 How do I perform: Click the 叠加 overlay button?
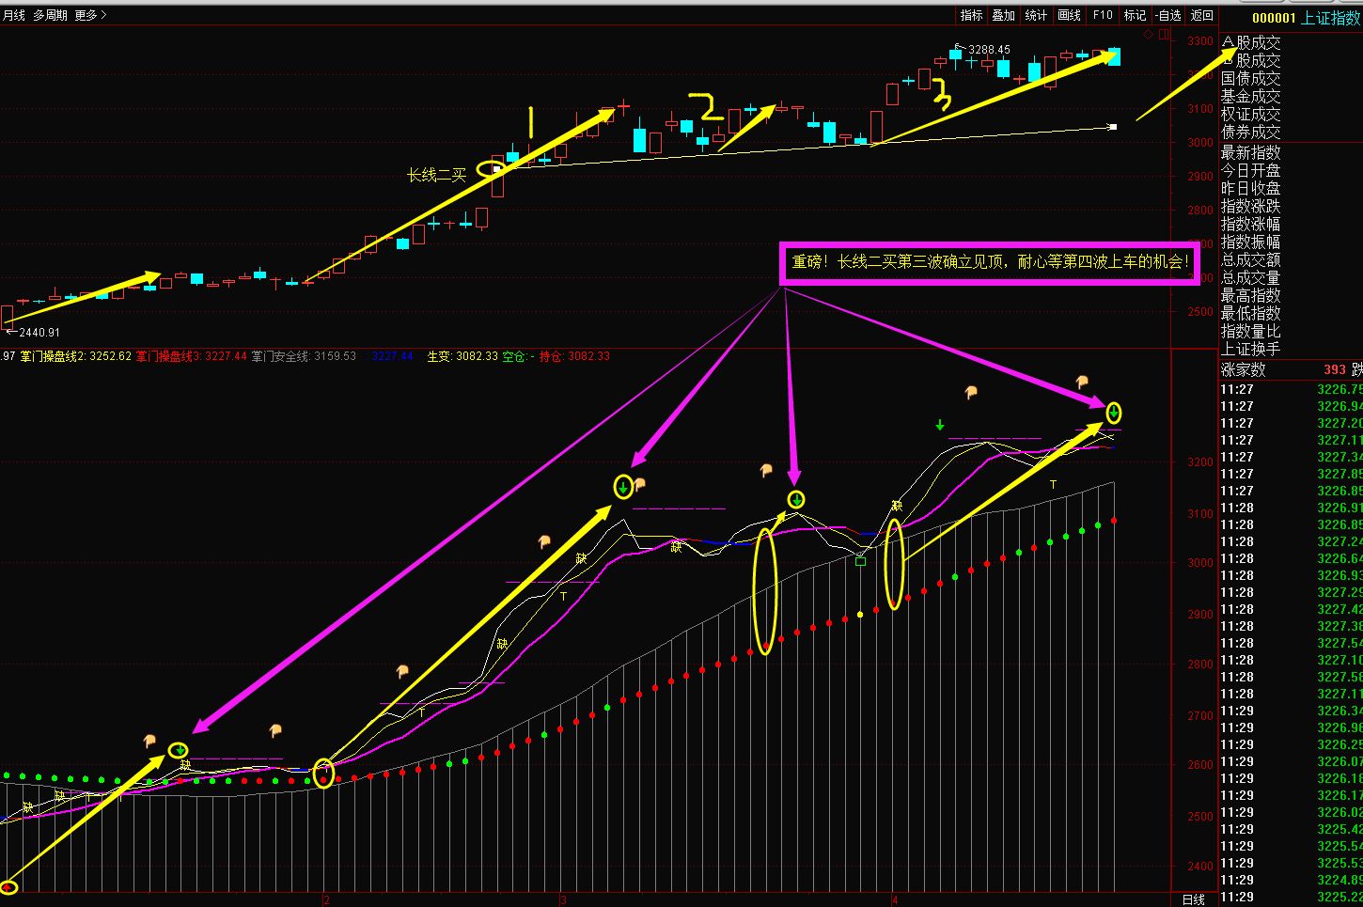[x=1004, y=15]
